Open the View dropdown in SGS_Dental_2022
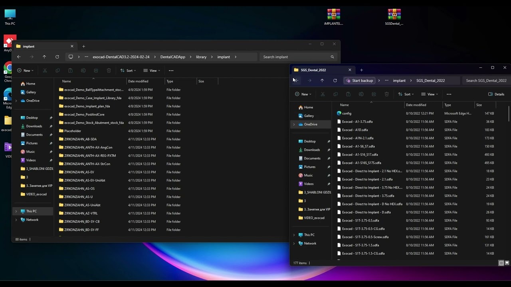This screenshot has width=511, height=287. (429, 94)
